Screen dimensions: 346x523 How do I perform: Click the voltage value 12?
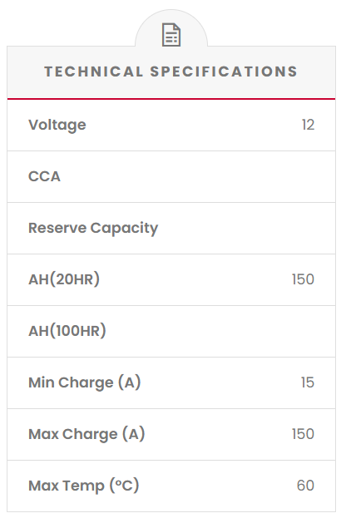308,125
